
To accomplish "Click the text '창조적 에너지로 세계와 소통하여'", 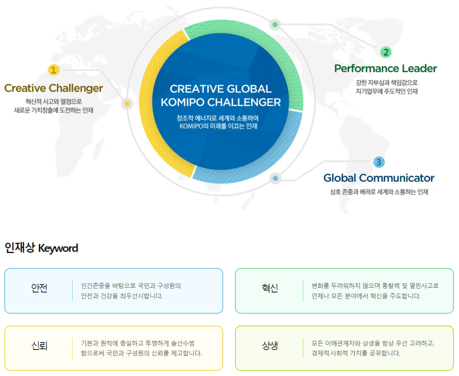I will point(218,118).
